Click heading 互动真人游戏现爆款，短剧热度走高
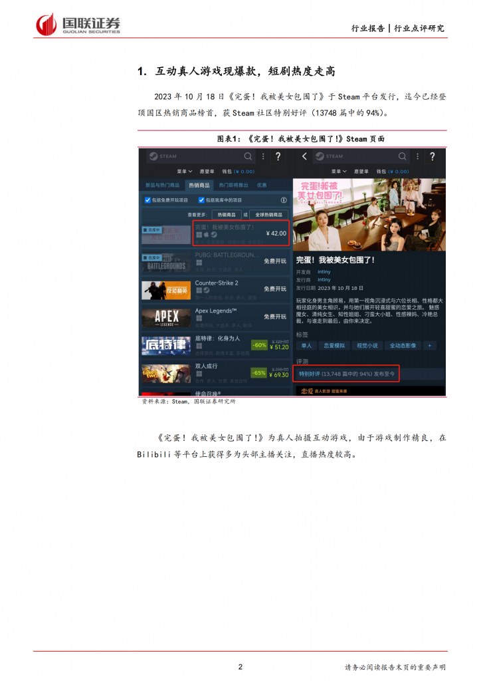The width and height of the screenshot is (481, 681). [246, 71]
